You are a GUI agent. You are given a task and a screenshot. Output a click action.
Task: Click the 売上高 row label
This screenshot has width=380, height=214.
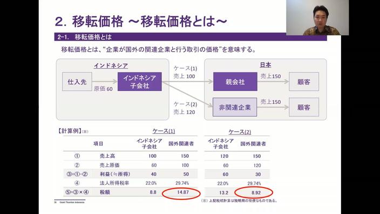(107, 156)
